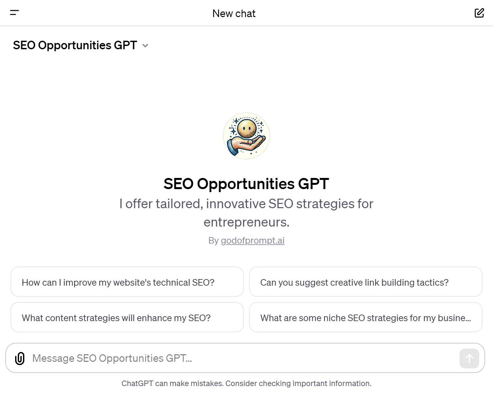
Task: Start a new chat using the compose icon
Action: [x=479, y=13]
